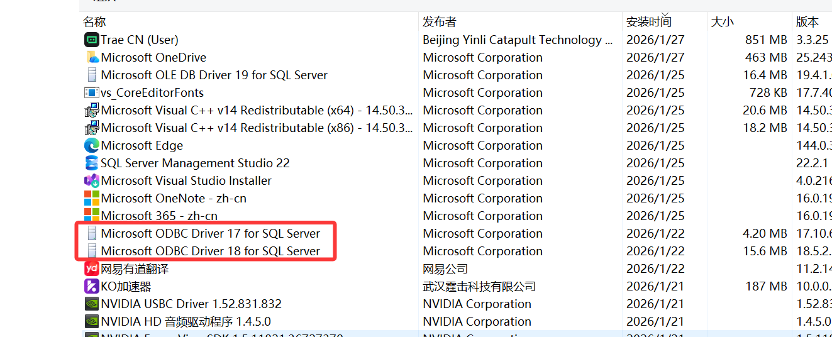Click size value 463 MB
The image size is (832, 337).
(x=766, y=57)
